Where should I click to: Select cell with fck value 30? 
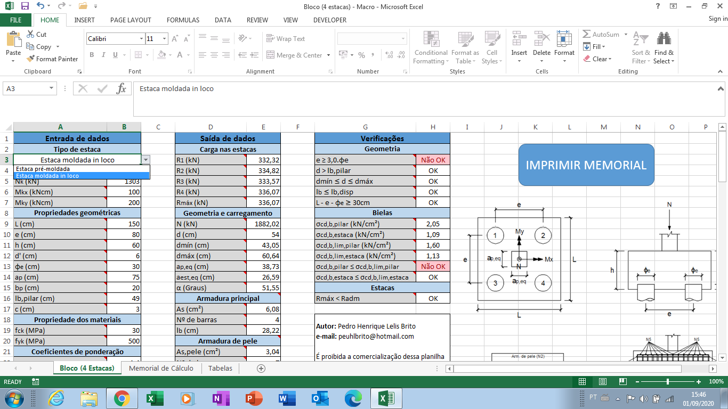[x=124, y=330]
